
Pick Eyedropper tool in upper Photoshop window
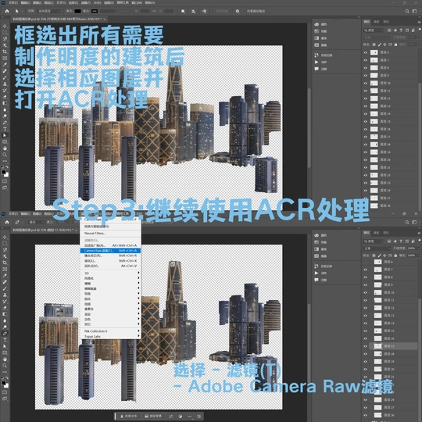coord(5,65)
